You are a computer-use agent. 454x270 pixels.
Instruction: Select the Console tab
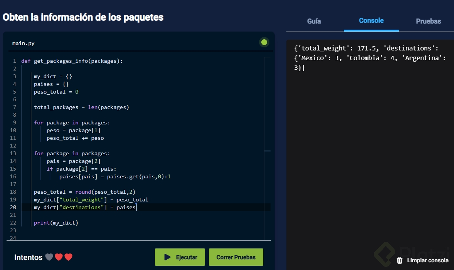371,21
